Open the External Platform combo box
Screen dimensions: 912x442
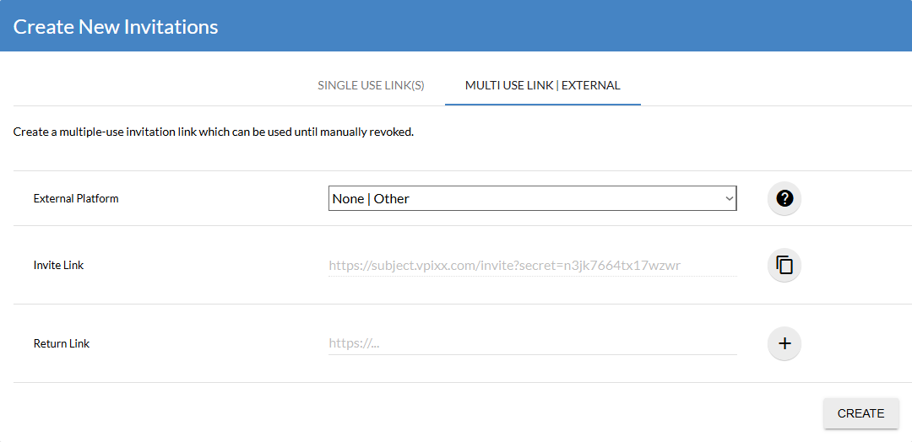click(x=532, y=199)
